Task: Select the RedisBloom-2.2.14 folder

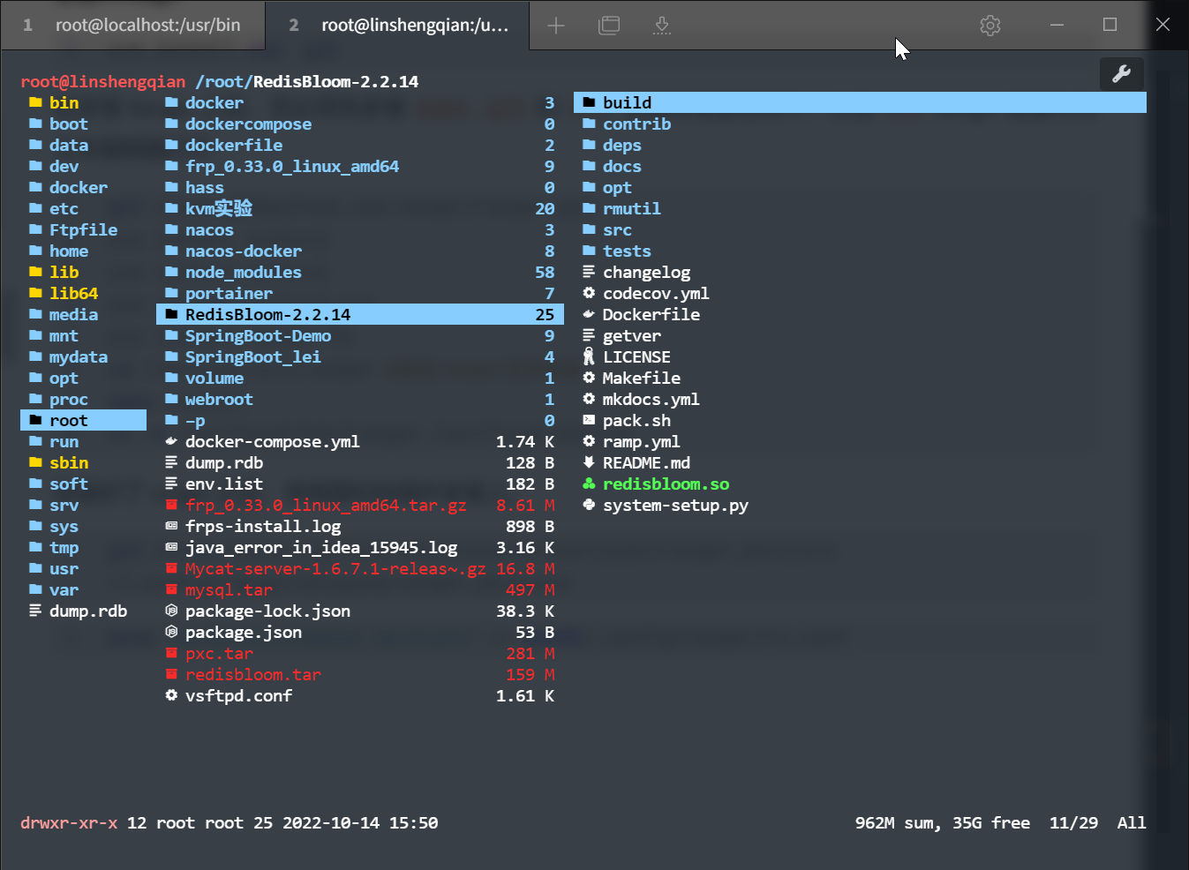Action: click(x=360, y=314)
